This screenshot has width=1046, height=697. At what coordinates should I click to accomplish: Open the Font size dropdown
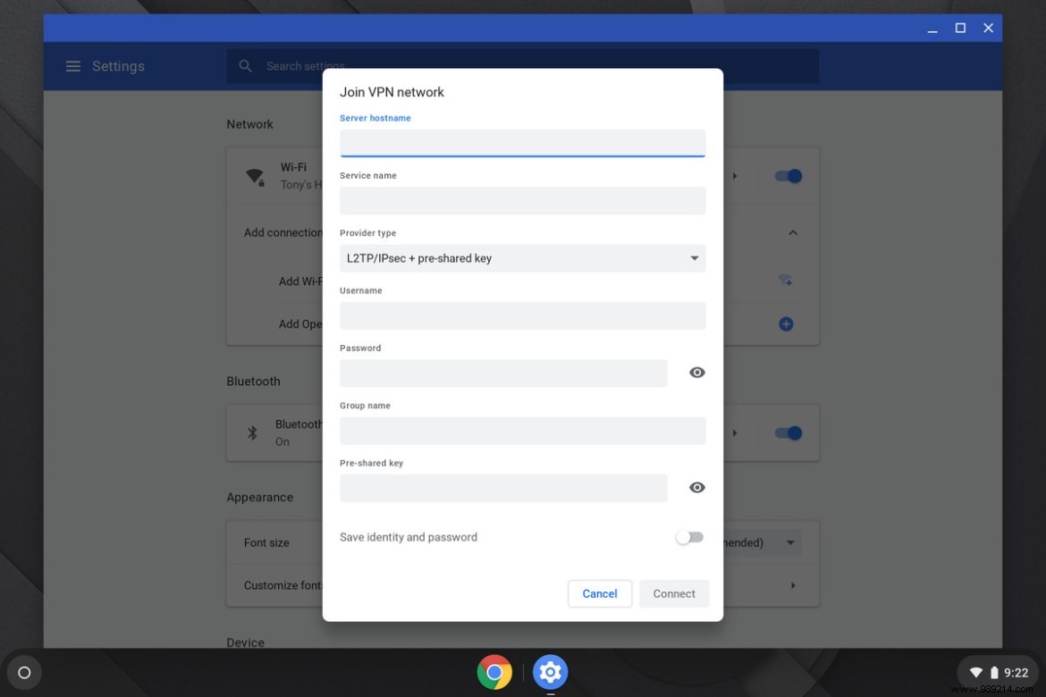click(x=790, y=542)
